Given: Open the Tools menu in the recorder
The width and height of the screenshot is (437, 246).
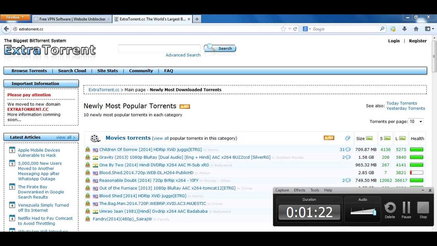Looking at the screenshot, I should [x=315, y=190].
